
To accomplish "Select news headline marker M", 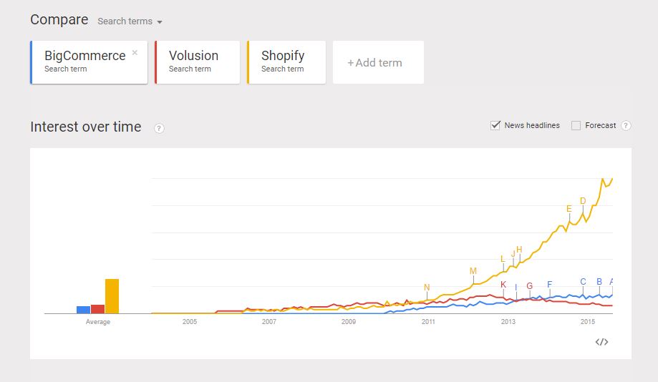I will [473, 271].
